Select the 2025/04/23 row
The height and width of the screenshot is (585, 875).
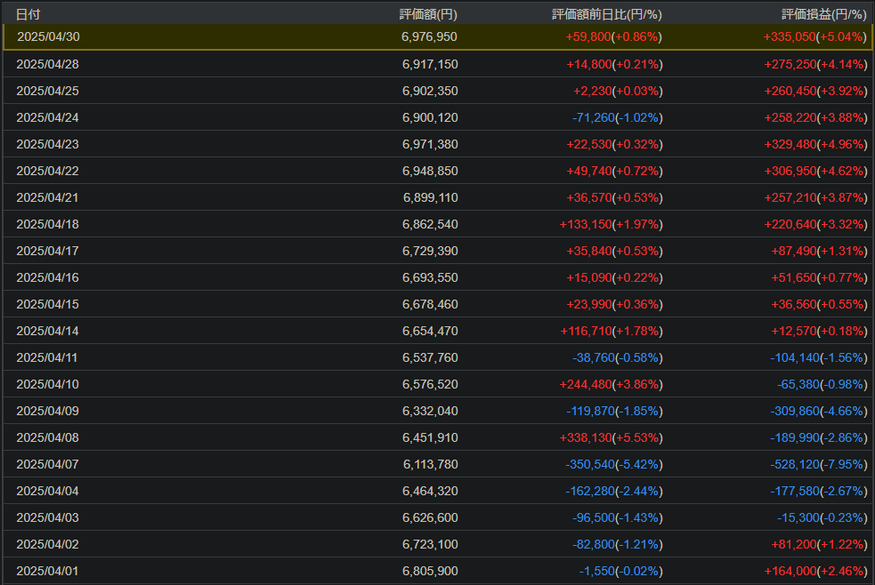click(x=438, y=144)
